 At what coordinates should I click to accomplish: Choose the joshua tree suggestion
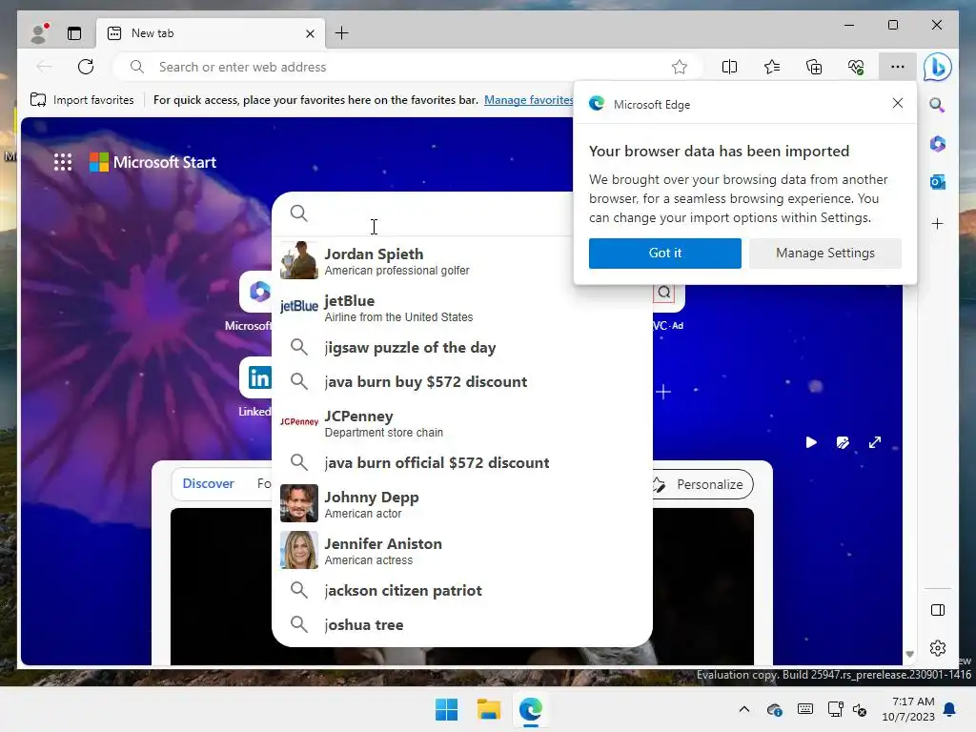tap(462, 624)
